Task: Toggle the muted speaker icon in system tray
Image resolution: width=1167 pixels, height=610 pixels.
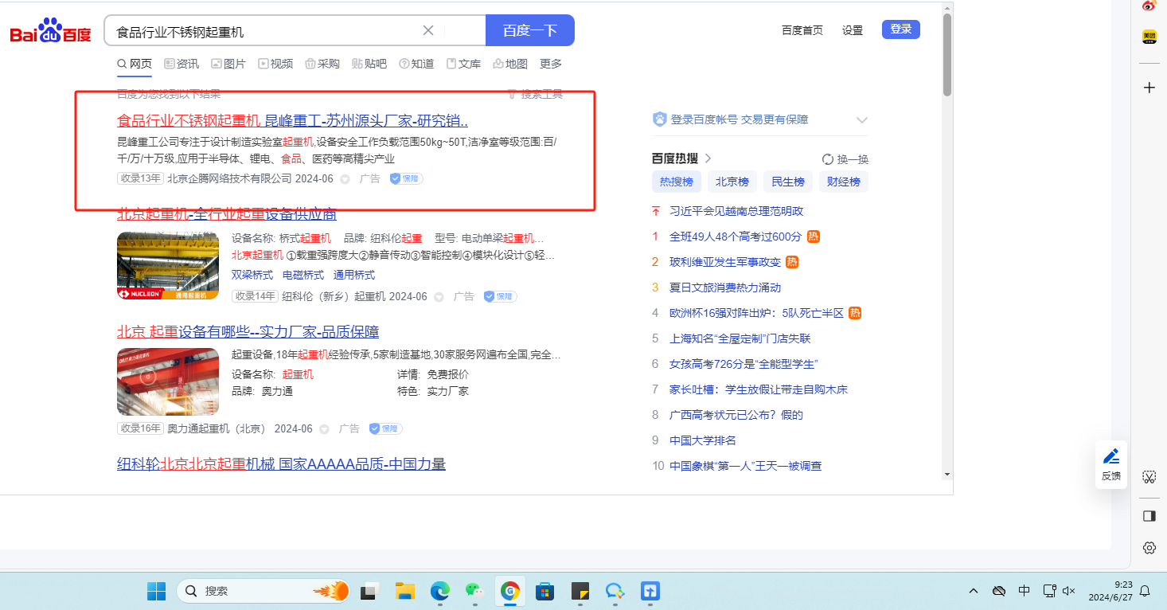Action: (1069, 591)
